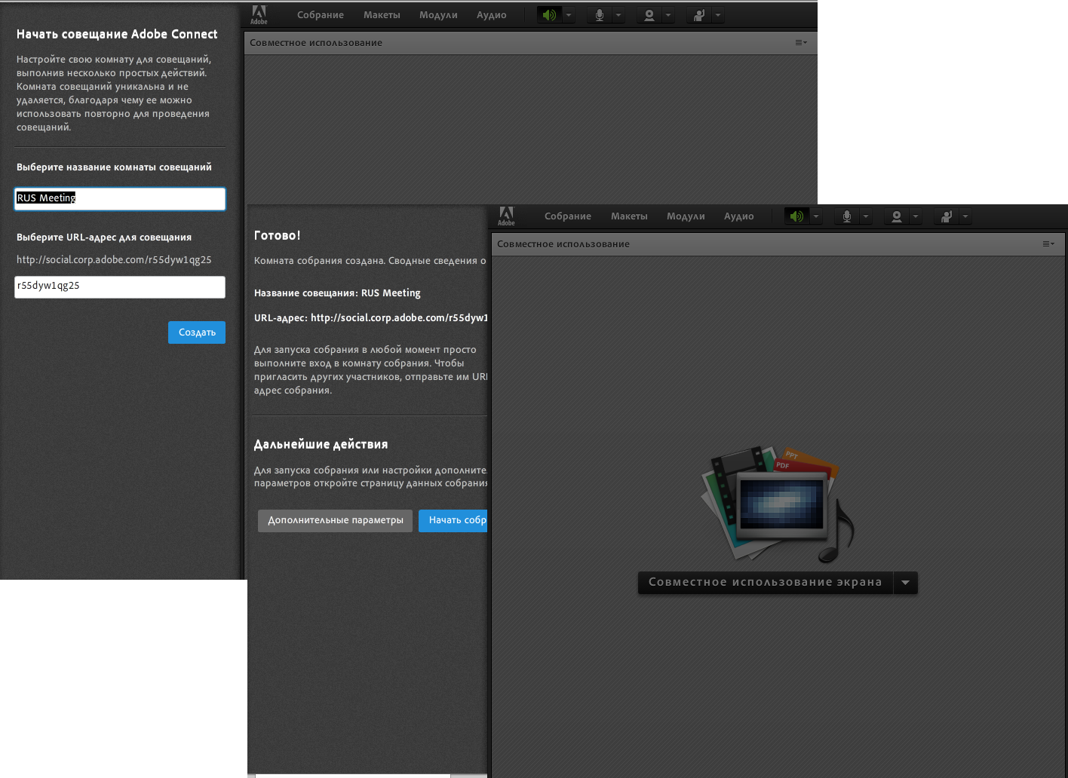Click the Создать button
1068x778 pixels.
point(197,332)
